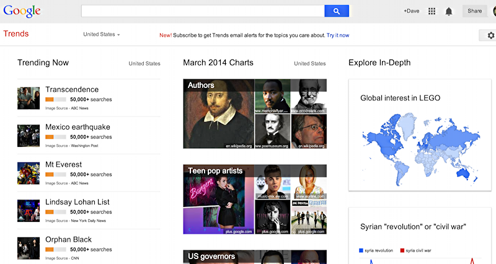
Task: Click the Mt Everest thumbnail image
Action: pyautogui.click(x=29, y=174)
